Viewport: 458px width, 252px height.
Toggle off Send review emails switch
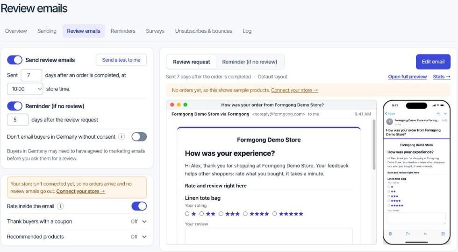pos(14,60)
